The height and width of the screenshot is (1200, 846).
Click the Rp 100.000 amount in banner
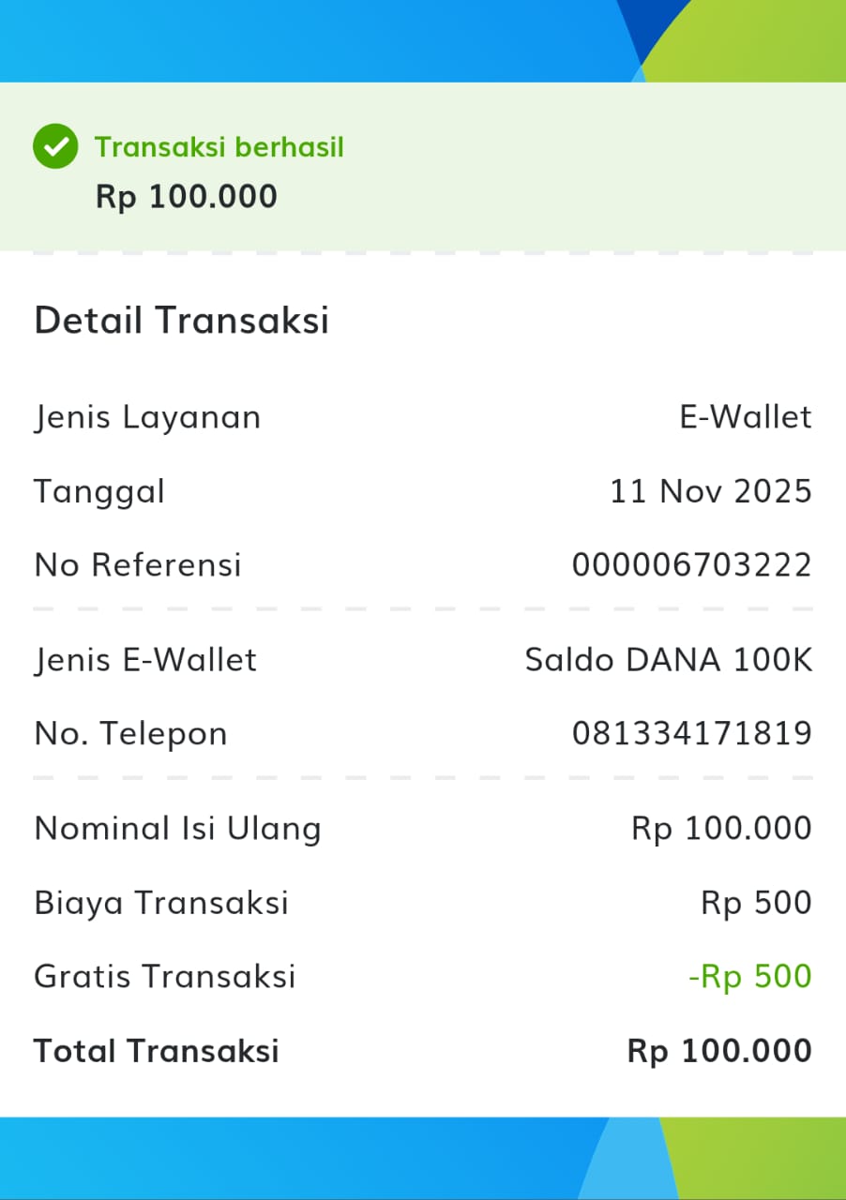click(x=187, y=197)
